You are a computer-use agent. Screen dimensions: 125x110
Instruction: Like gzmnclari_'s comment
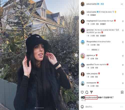(x=123, y=30)
